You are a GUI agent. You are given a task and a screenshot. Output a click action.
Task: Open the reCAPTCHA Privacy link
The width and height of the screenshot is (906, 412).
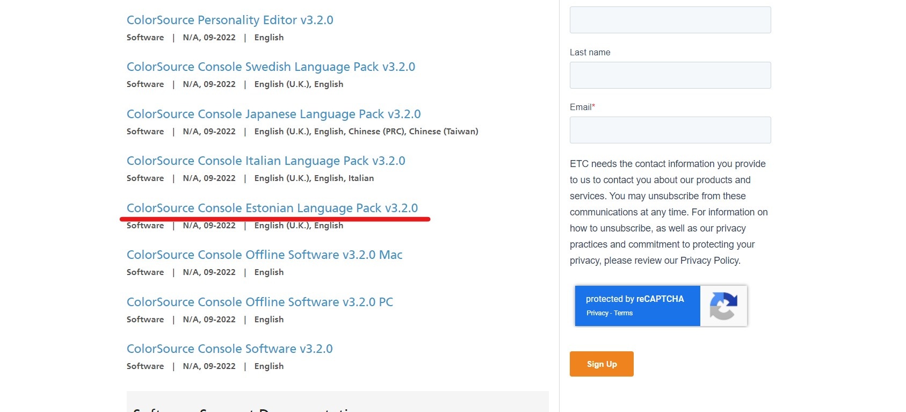pos(597,313)
